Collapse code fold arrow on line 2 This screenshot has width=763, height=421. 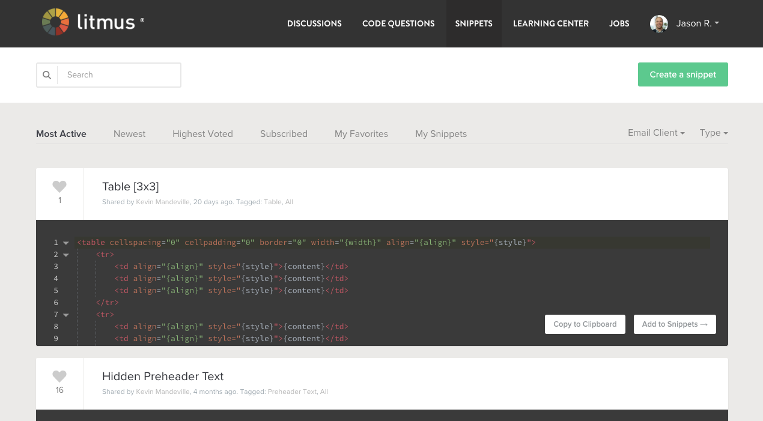pos(66,255)
